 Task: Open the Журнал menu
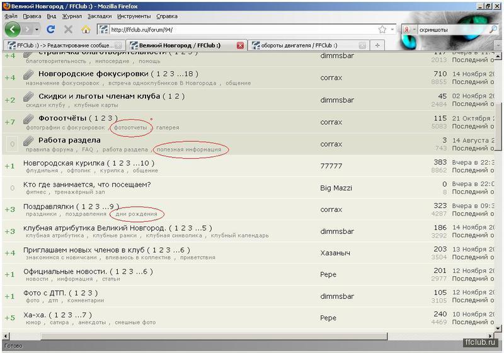[x=72, y=16]
